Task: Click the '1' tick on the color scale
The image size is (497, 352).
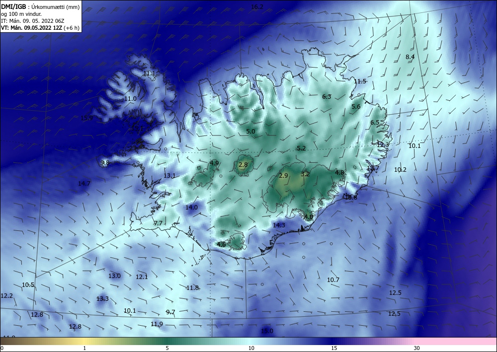Action: point(84,348)
